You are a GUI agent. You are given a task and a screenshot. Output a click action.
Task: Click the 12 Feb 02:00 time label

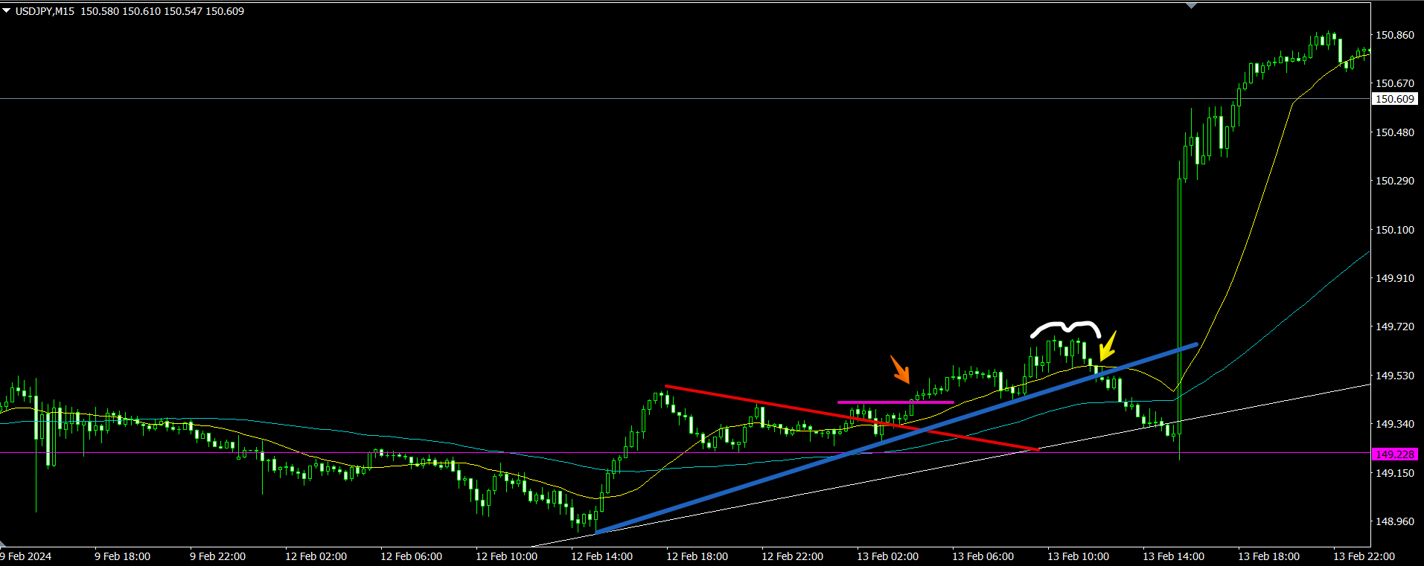pyautogui.click(x=316, y=556)
